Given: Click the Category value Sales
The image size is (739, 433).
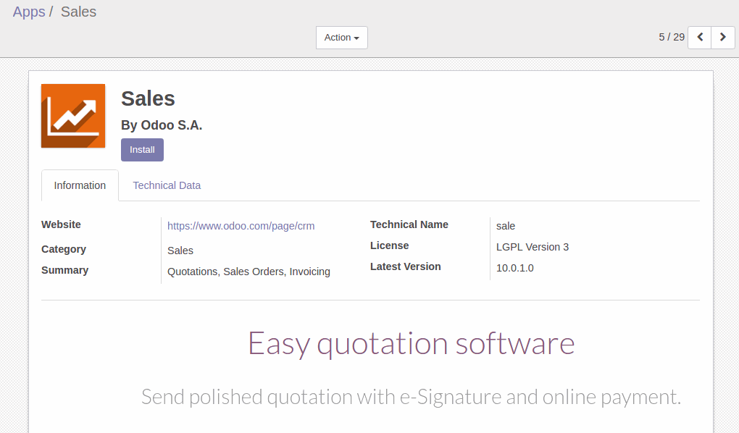Looking at the screenshot, I should tap(180, 251).
